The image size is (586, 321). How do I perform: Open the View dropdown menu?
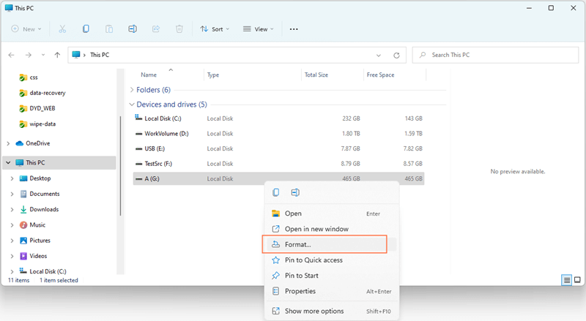pos(258,29)
